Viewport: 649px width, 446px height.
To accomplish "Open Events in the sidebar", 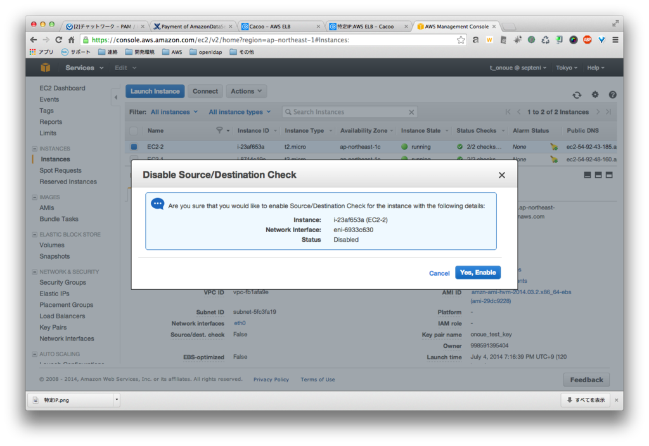I will [49, 99].
